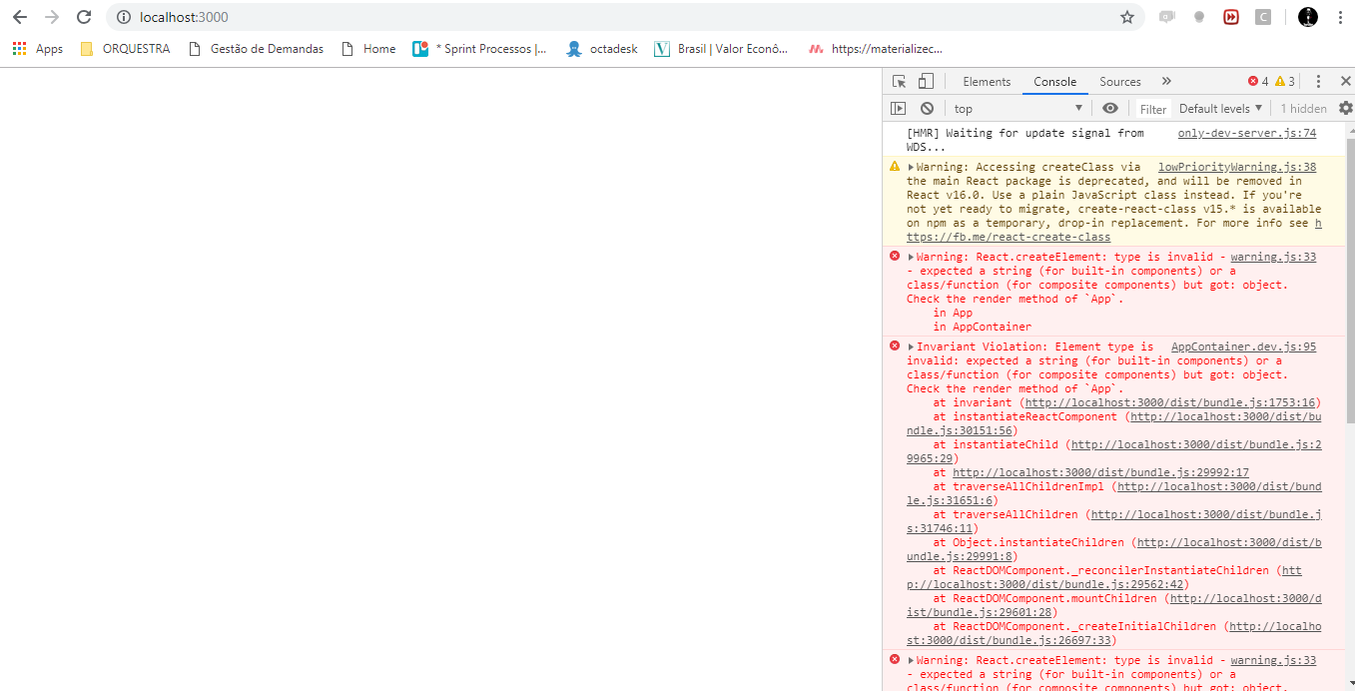Expand the createClass deprecation warning

coord(912,167)
